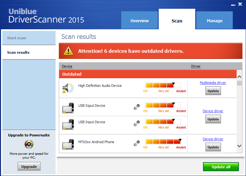This screenshot has height=176, width=246.
Task: Click the High Definition Audio Device name
Action: tap(100, 86)
